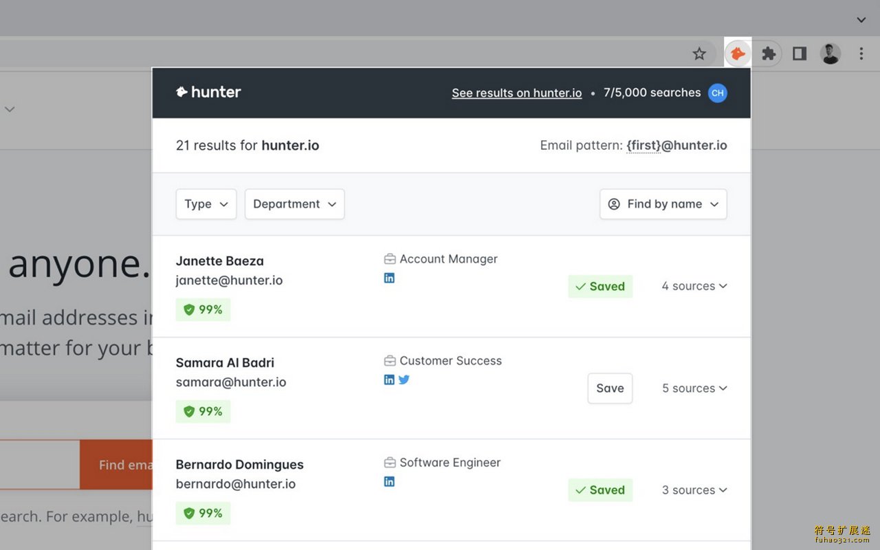
Task: Click the Hunter logo in popup header
Action: pos(208,92)
